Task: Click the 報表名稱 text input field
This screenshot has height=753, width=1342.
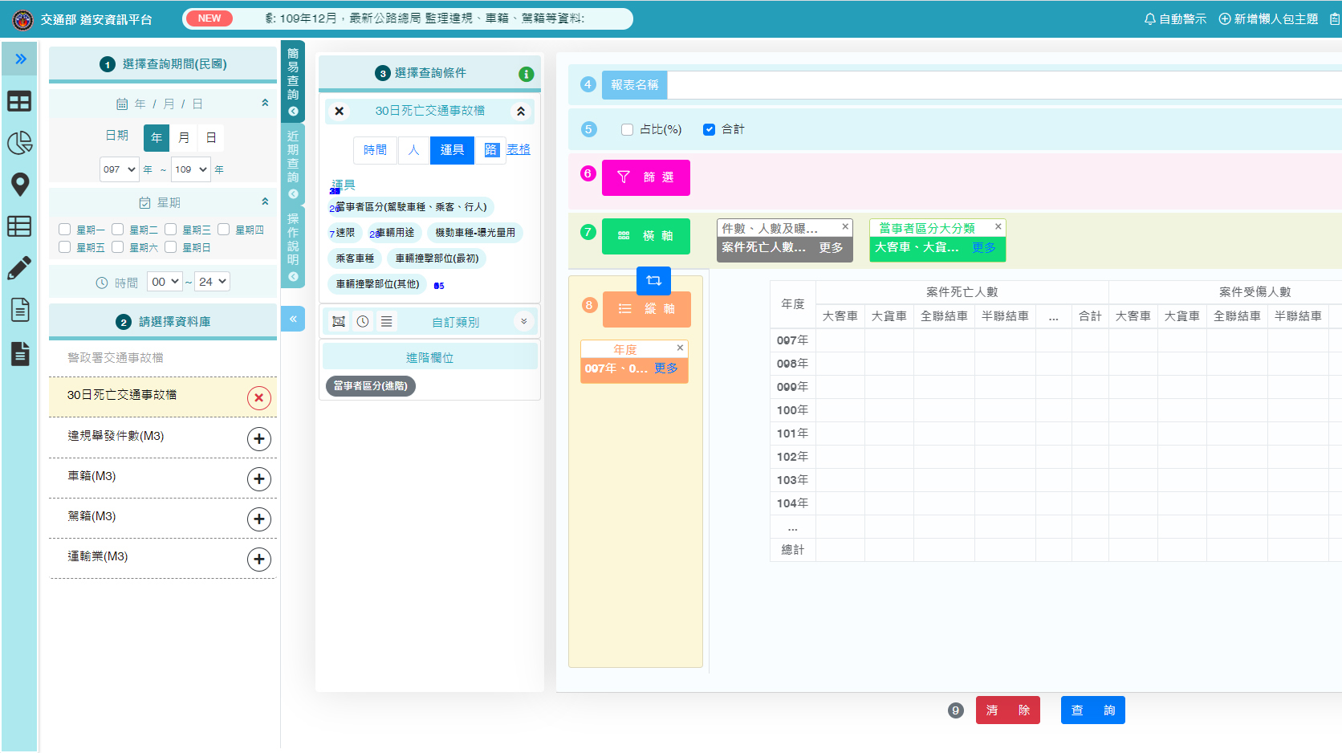Action: (x=1003, y=85)
